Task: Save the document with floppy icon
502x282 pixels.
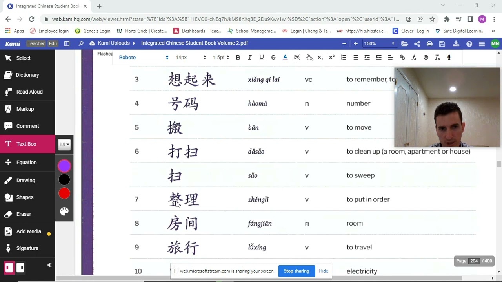Action: coord(442,44)
